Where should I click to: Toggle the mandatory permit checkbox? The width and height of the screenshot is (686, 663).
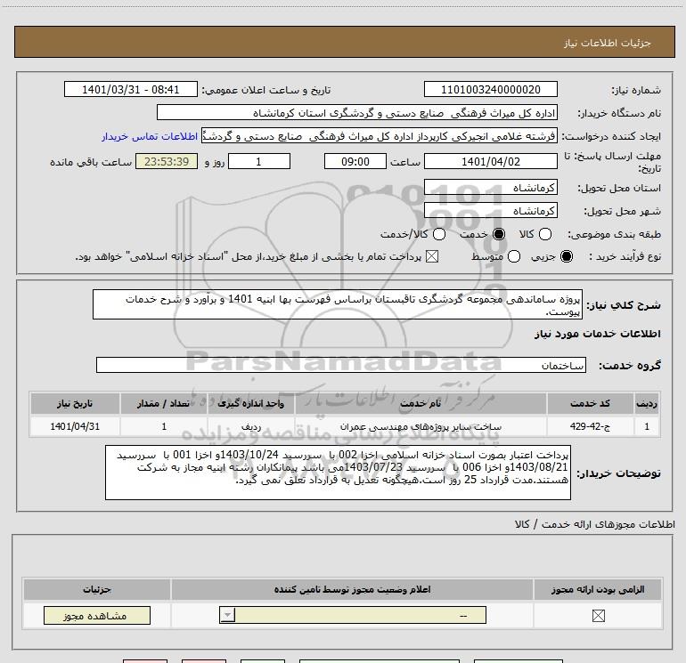(598, 616)
